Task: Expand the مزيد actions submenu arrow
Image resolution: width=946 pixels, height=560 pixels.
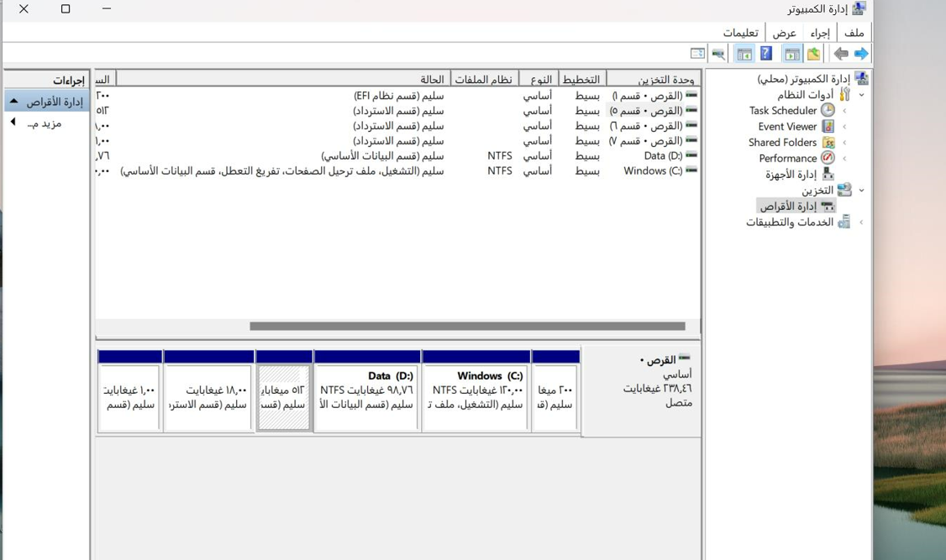Action: [x=13, y=123]
